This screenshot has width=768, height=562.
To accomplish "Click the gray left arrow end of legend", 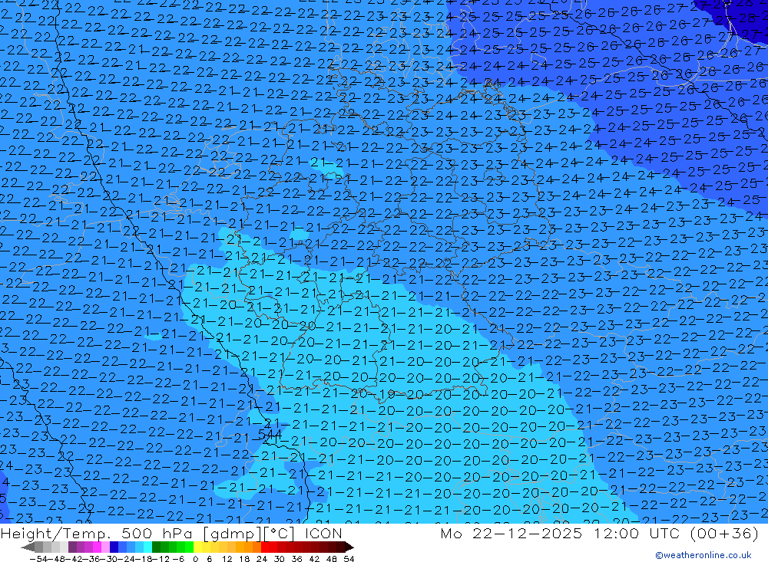I will coord(28,547).
